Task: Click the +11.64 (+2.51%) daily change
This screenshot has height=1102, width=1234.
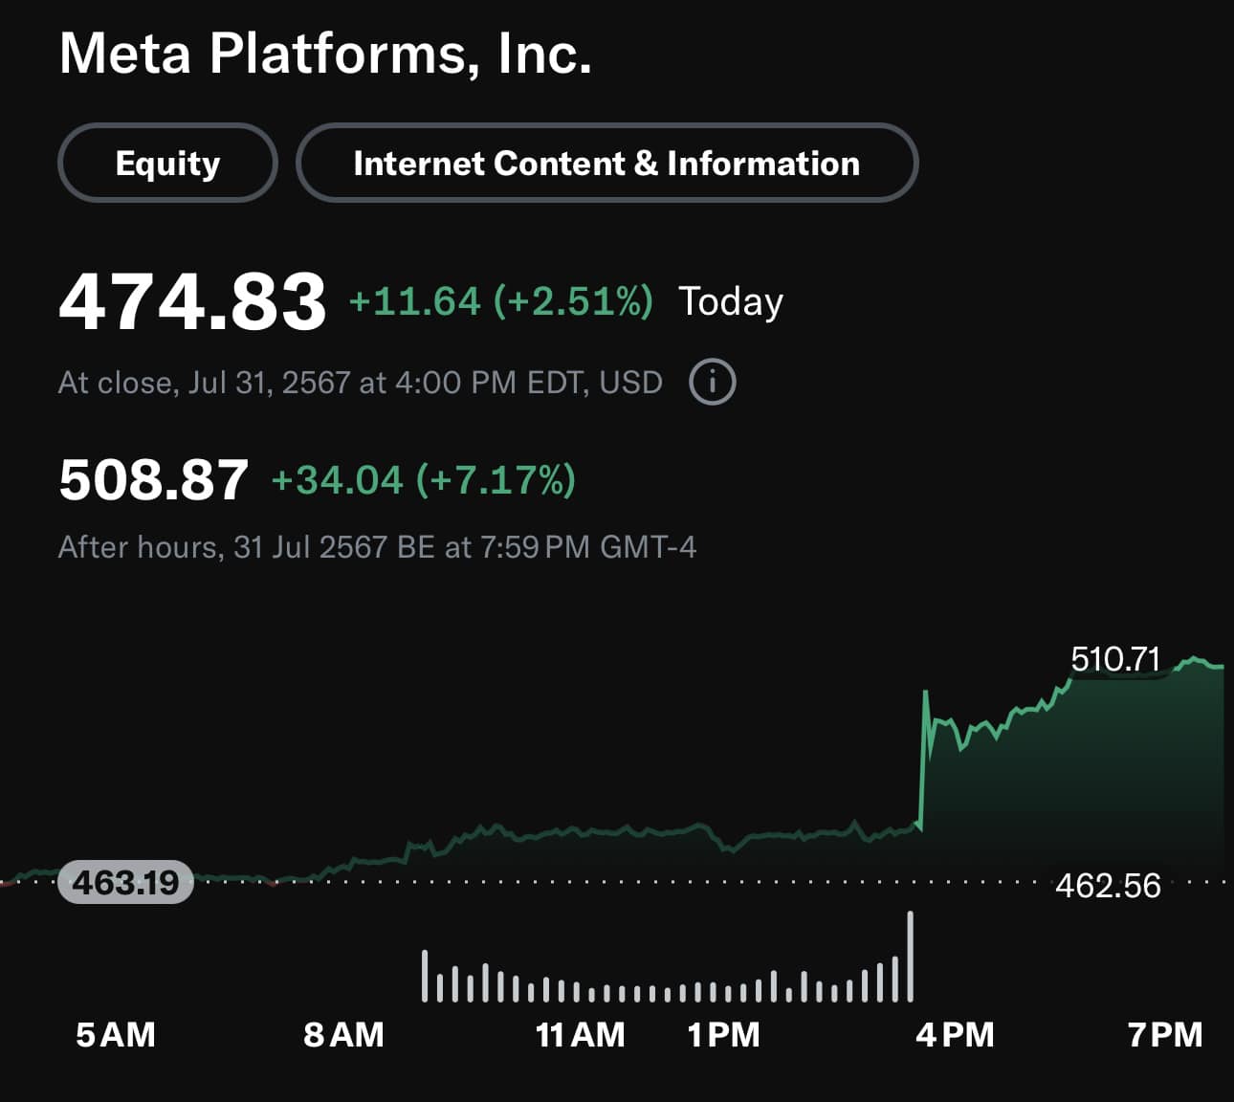Action: point(501,301)
